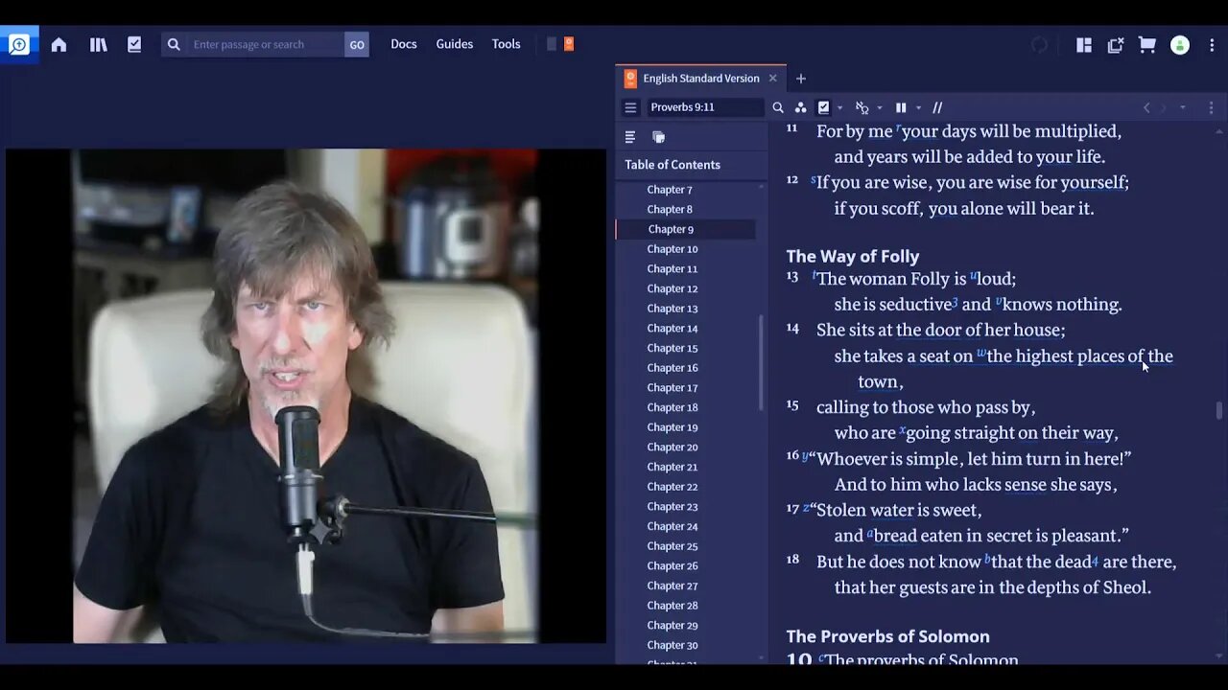Select Chapter 19 in contents
1228x690 pixels.
pos(673,427)
